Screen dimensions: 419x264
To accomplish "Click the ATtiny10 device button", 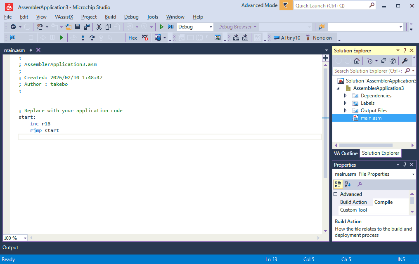I will click(287, 38).
